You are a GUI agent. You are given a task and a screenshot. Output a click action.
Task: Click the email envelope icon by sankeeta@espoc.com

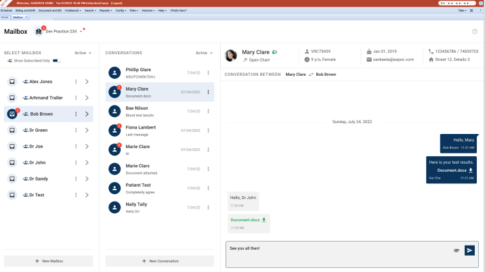(369, 60)
